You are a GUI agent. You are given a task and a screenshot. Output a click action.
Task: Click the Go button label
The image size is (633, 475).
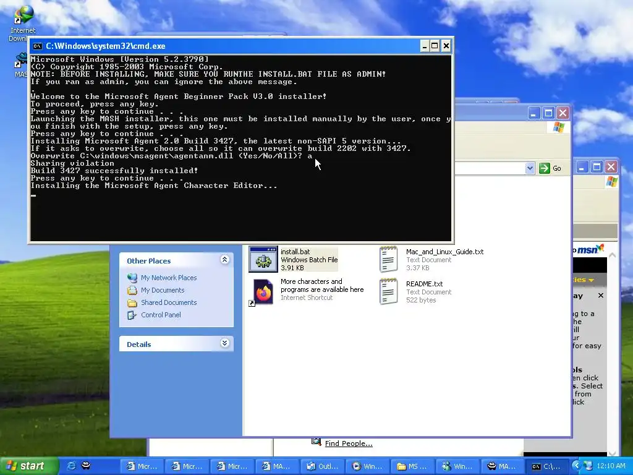(557, 168)
